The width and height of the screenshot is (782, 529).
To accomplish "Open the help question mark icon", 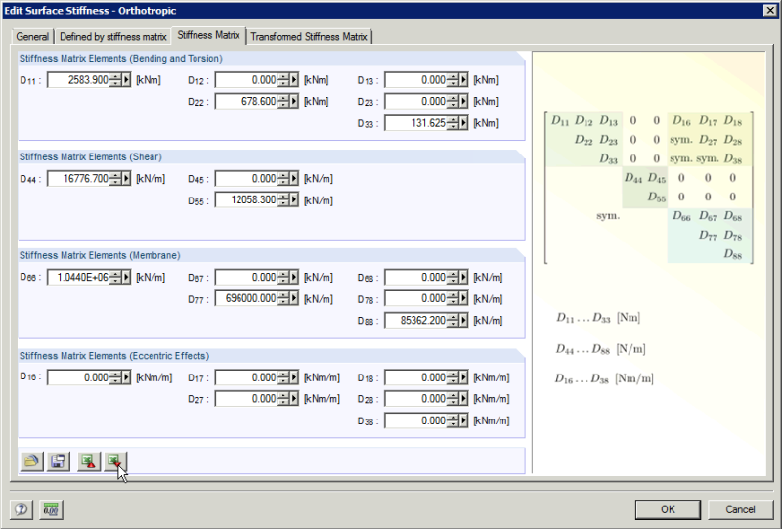I will tap(21, 509).
